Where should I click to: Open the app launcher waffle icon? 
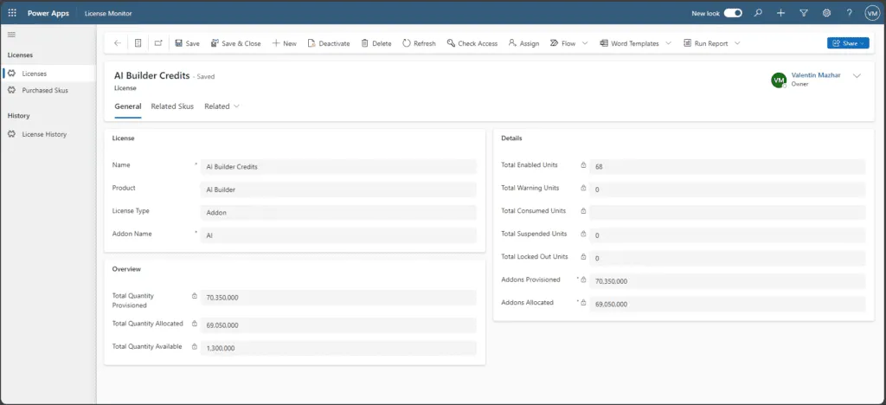[x=12, y=13]
